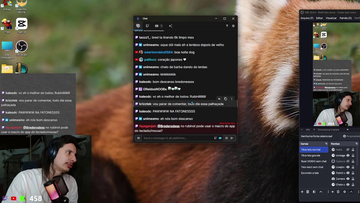
Task: Open Arquivo menu in OBS
Action: (307, 18)
